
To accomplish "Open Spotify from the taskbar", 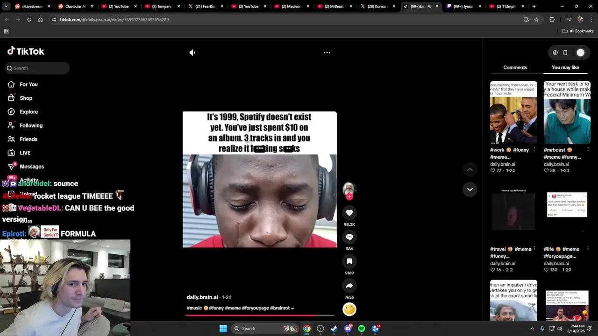I will click(362, 329).
